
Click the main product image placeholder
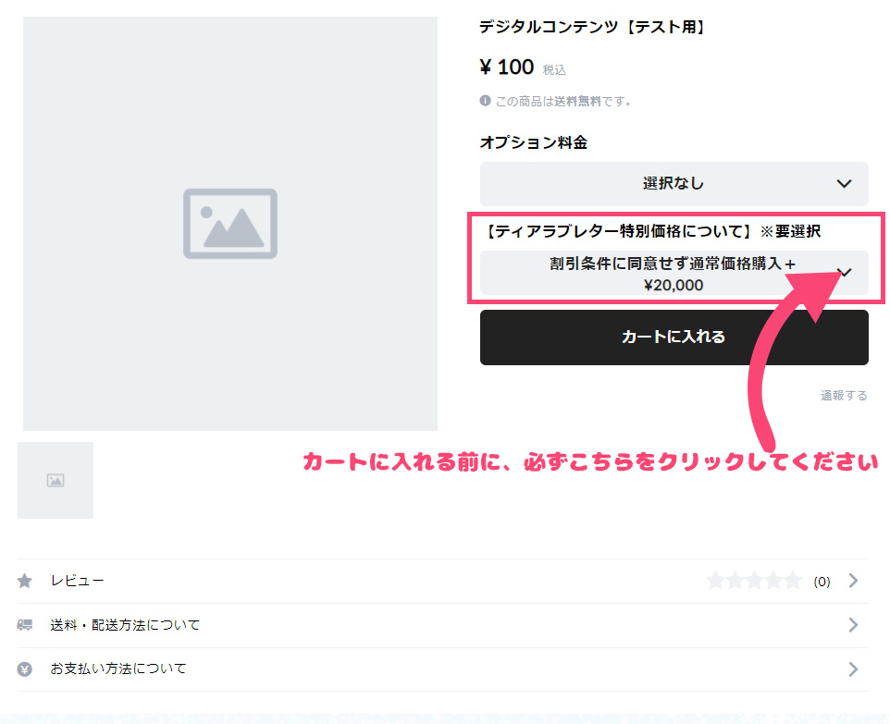[229, 224]
